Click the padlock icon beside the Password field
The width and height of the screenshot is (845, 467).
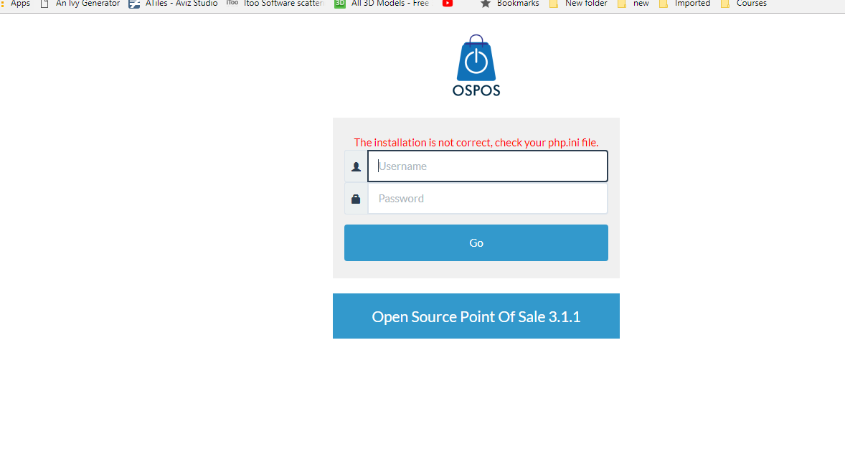(x=356, y=198)
